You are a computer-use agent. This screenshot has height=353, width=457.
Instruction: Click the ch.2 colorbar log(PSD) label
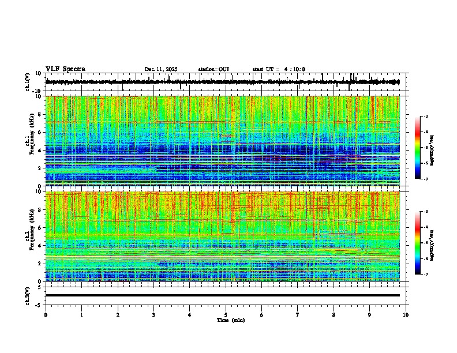coord(432,245)
